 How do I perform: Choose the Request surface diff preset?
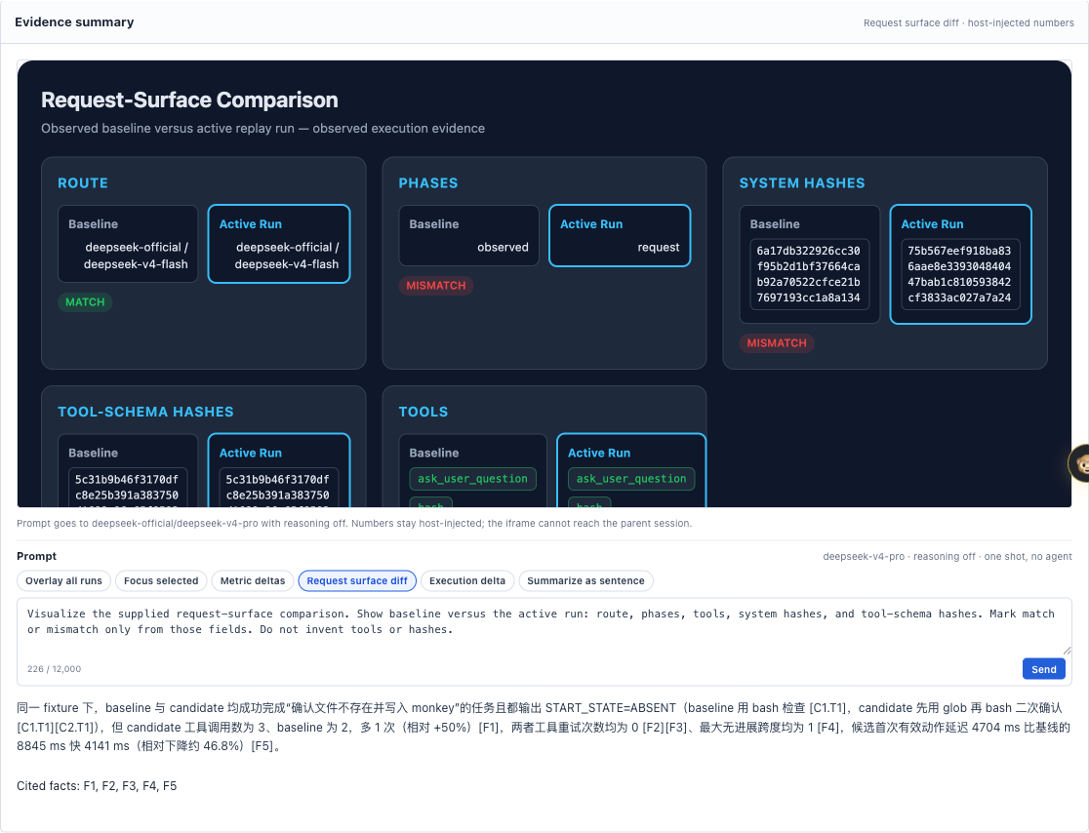click(357, 581)
